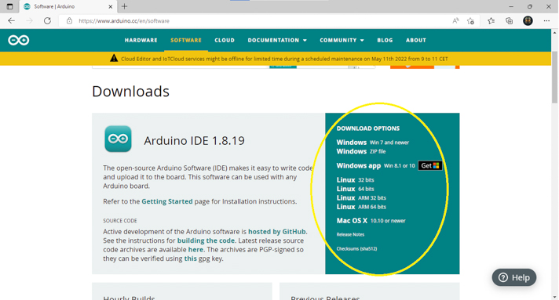Image resolution: width=559 pixels, height=300 pixels.
Task: Open browser Settings and more menu
Action: point(546,21)
